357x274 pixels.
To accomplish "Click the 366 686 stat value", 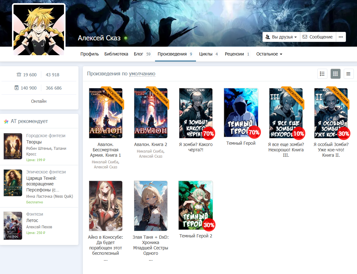I will (x=54, y=88).
